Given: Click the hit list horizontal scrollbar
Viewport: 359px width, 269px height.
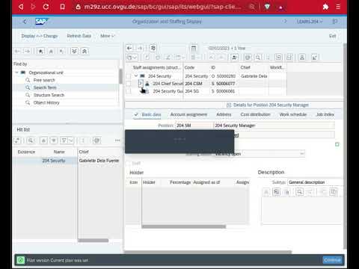Looking at the screenshot, I should (93, 241).
